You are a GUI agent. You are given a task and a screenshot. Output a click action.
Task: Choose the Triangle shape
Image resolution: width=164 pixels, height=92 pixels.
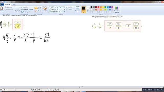63,7
